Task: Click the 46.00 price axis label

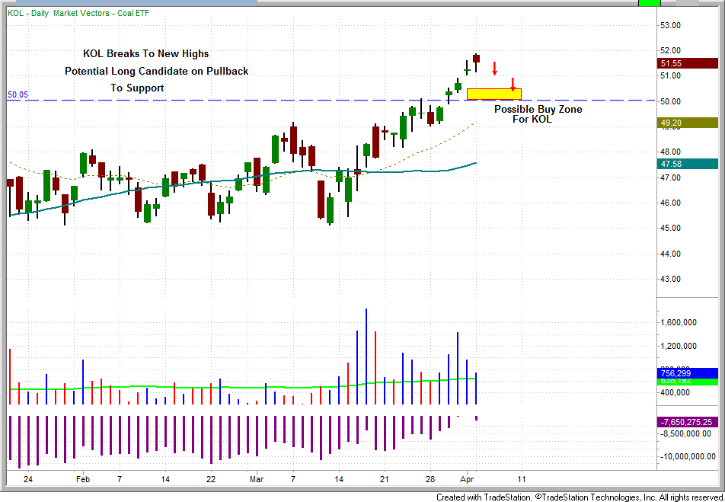Action: (x=670, y=203)
